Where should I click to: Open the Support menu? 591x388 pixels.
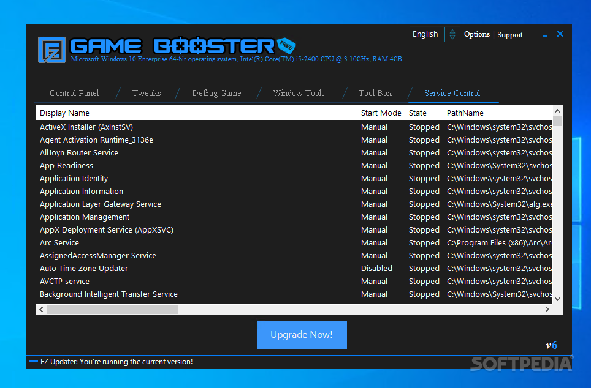[x=510, y=35]
